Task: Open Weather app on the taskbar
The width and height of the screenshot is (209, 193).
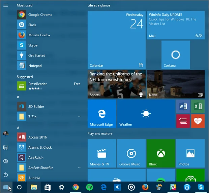Action: (x=117, y=187)
